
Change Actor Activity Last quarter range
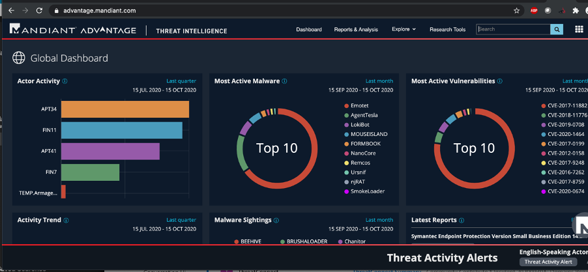181,81
